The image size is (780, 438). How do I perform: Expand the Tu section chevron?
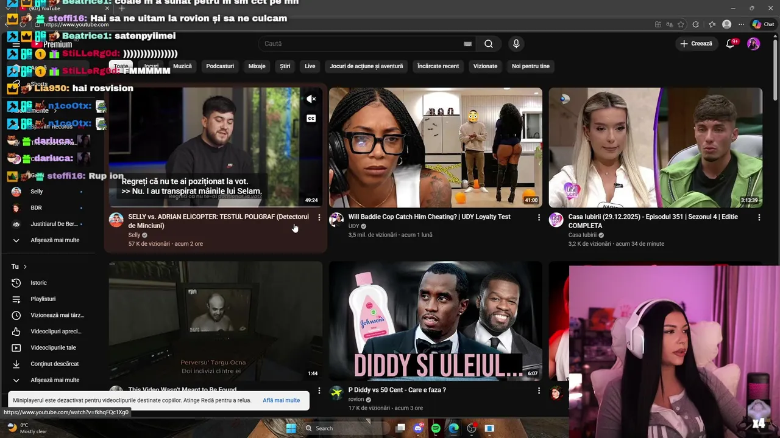click(x=25, y=266)
